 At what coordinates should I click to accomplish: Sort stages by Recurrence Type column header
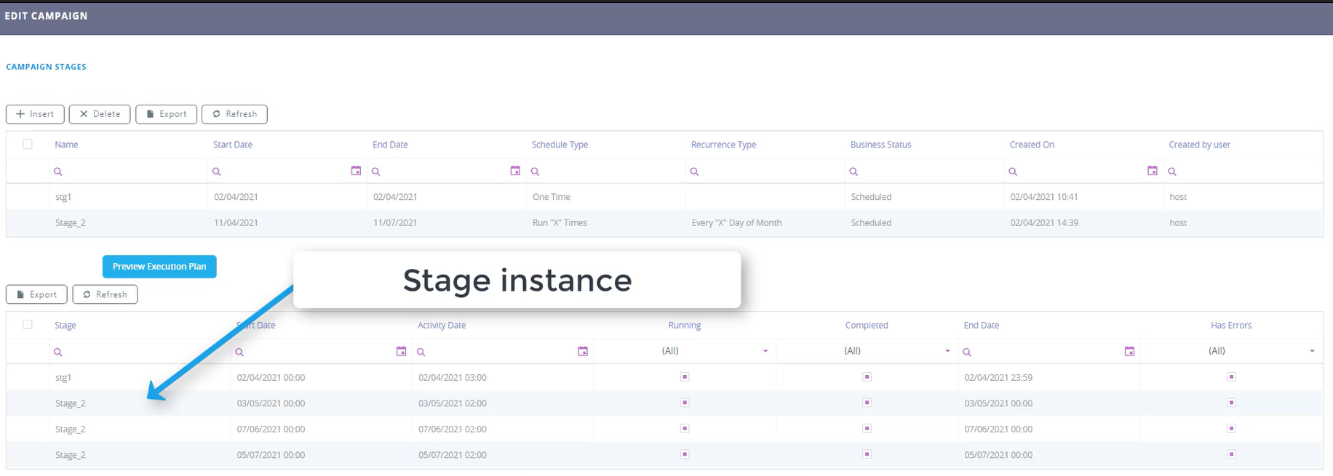tap(723, 145)
